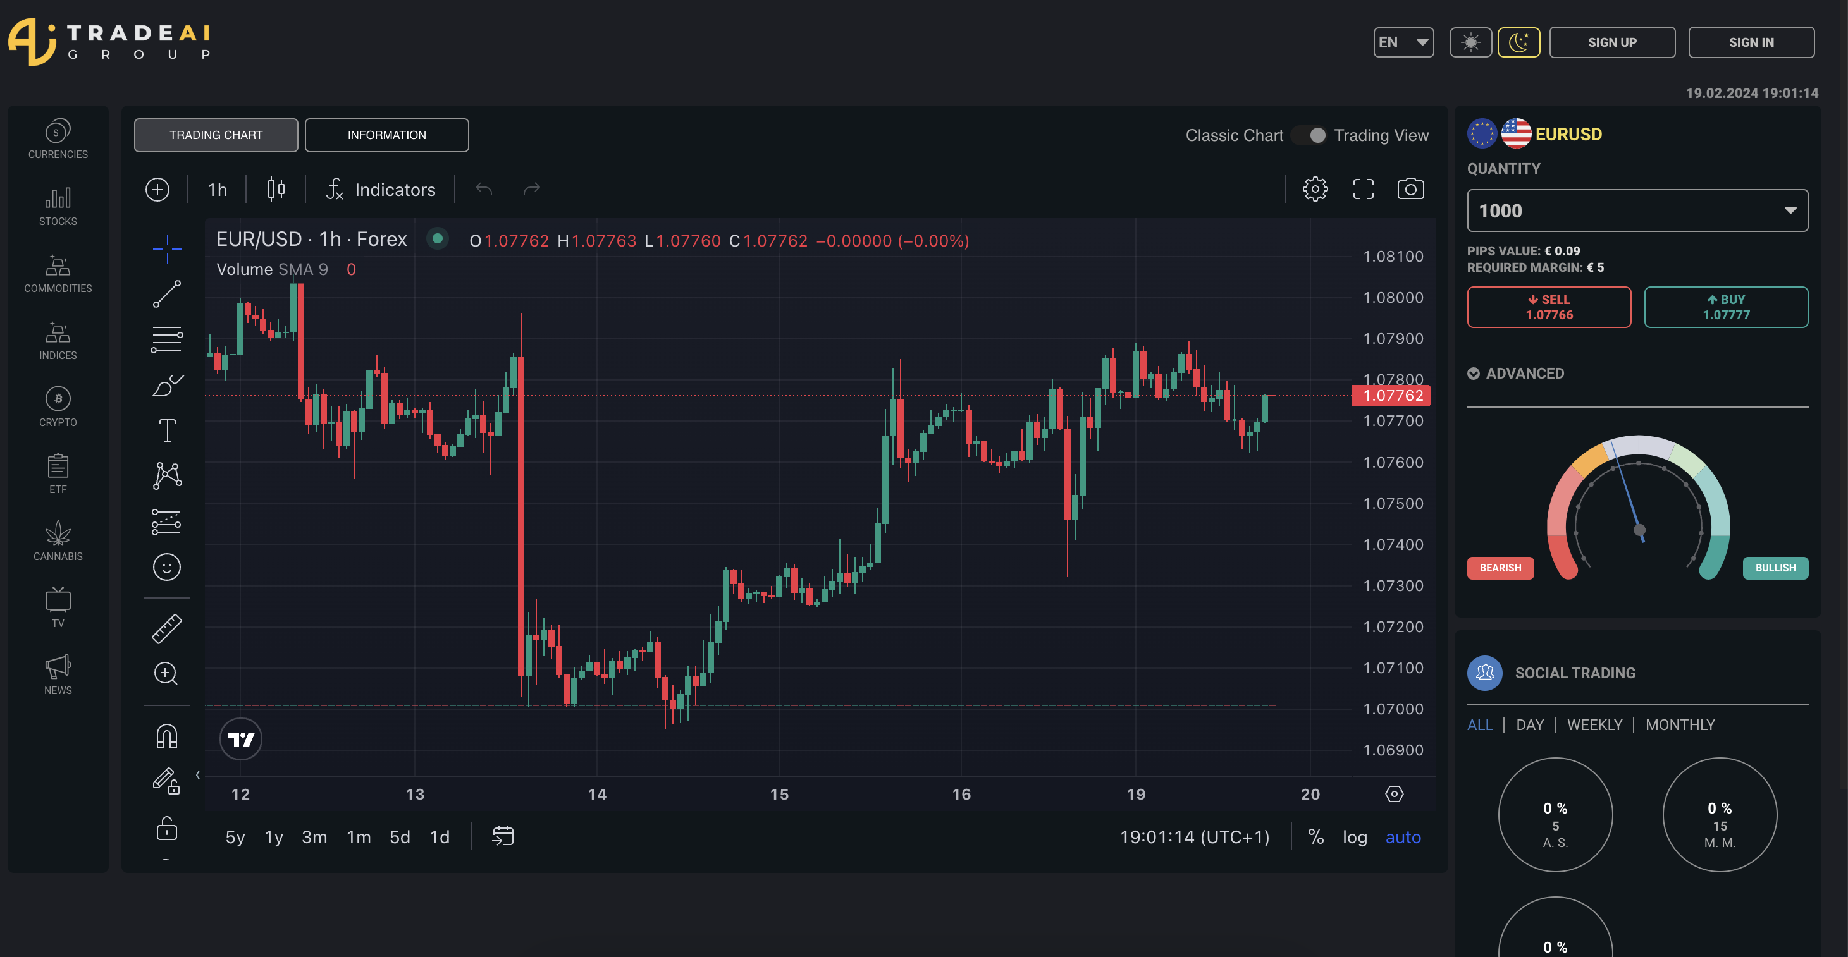Click the bearish-bullish sentiment gauge
Image resolution: width=1848 pixels, height=957 pixels.
[x=1639, y=507]
